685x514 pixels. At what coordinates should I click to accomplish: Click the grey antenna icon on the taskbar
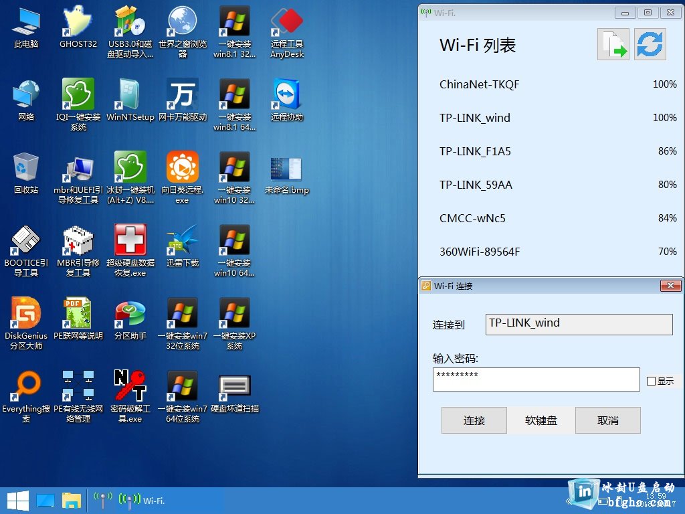point(102,501)
